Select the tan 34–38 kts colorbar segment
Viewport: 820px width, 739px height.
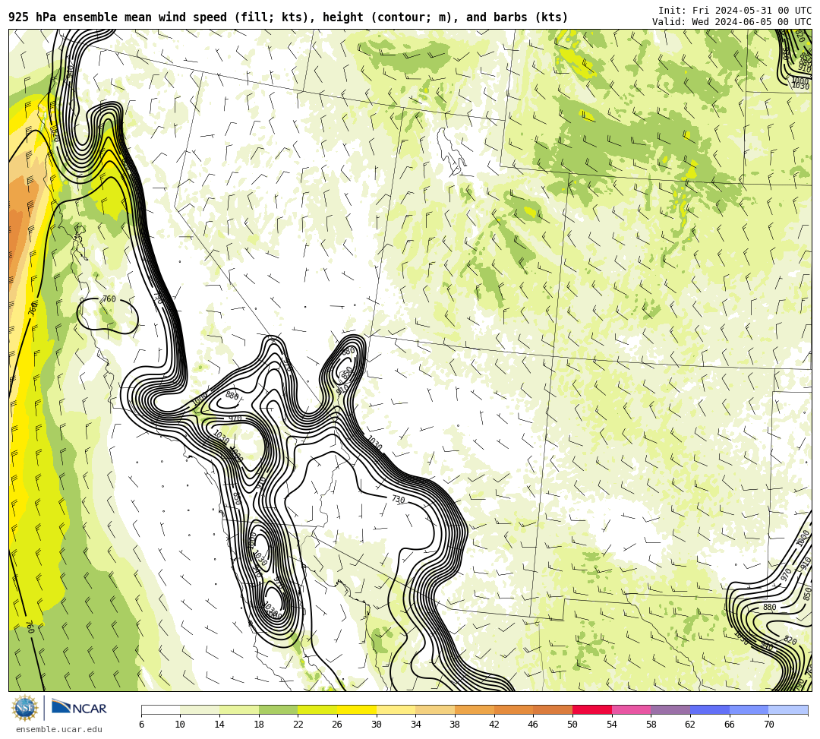click(435, 709)
